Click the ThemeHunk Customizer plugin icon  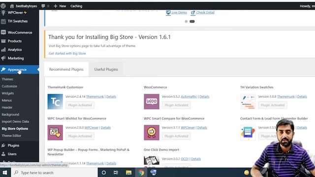55,102
